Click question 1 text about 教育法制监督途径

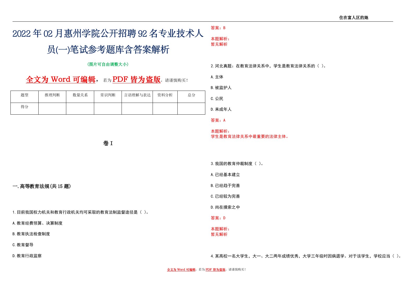click(x=81, y=212)
